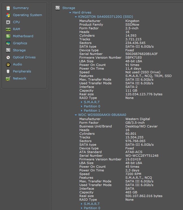183x210 pixels.
Task: Click the '91 times' power on count
Action: (x=132, y=65)
